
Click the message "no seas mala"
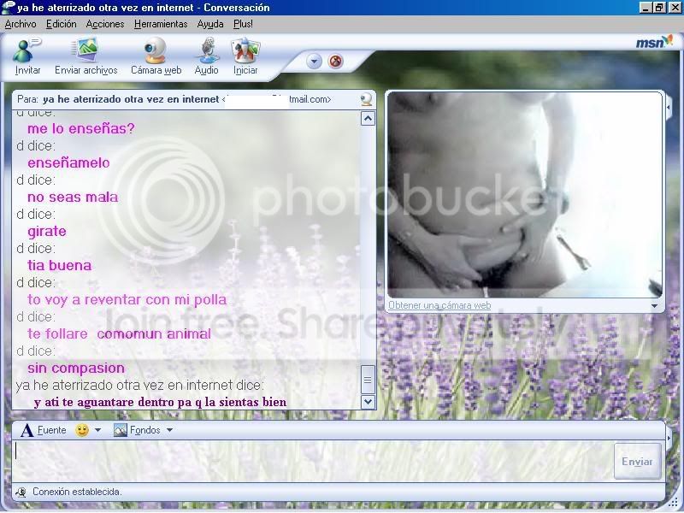point(73,198)
